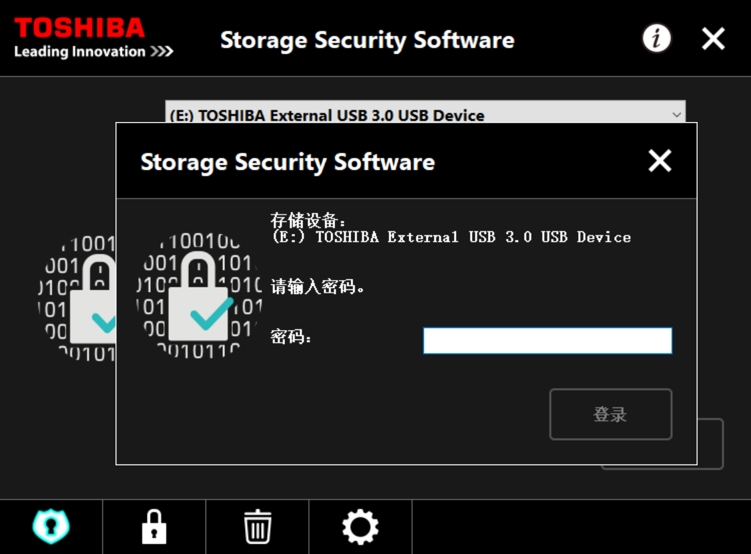The height and width of the screenshot is (554, 751).
Task: Open the padlock lock-settings tab
Action: click(x=154, y=527)
